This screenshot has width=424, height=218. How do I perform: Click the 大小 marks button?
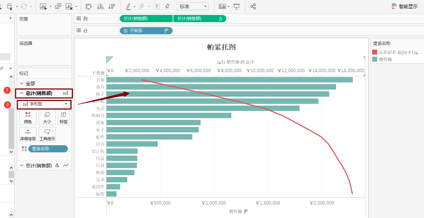[x=47, y=118]
